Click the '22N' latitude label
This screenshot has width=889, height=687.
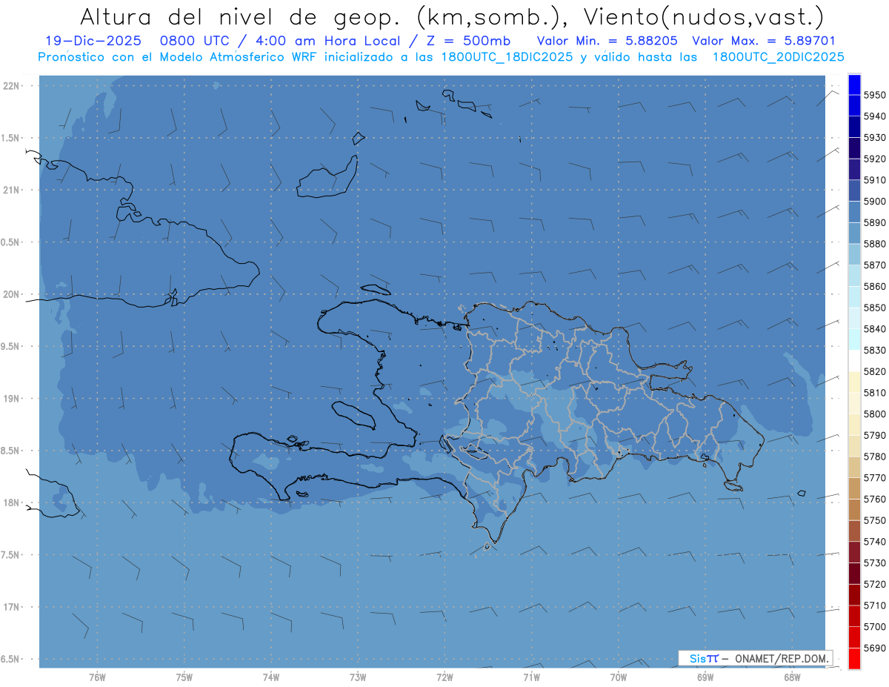[10, 85]
